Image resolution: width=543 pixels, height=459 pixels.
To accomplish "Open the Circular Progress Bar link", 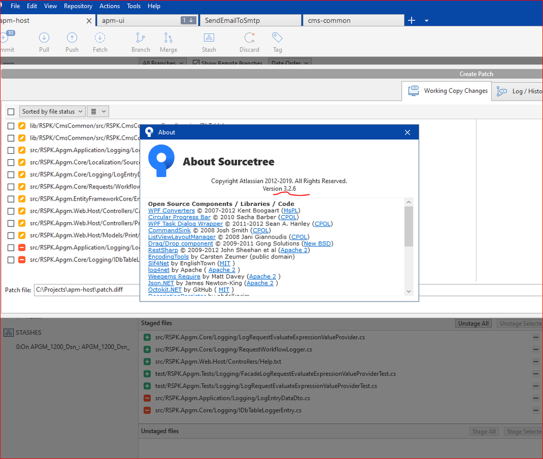I will [x=179, y=217].
